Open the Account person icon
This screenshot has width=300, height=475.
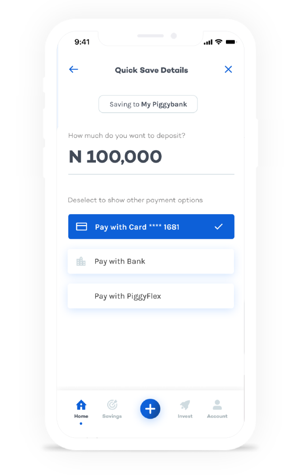click(217, 405)
